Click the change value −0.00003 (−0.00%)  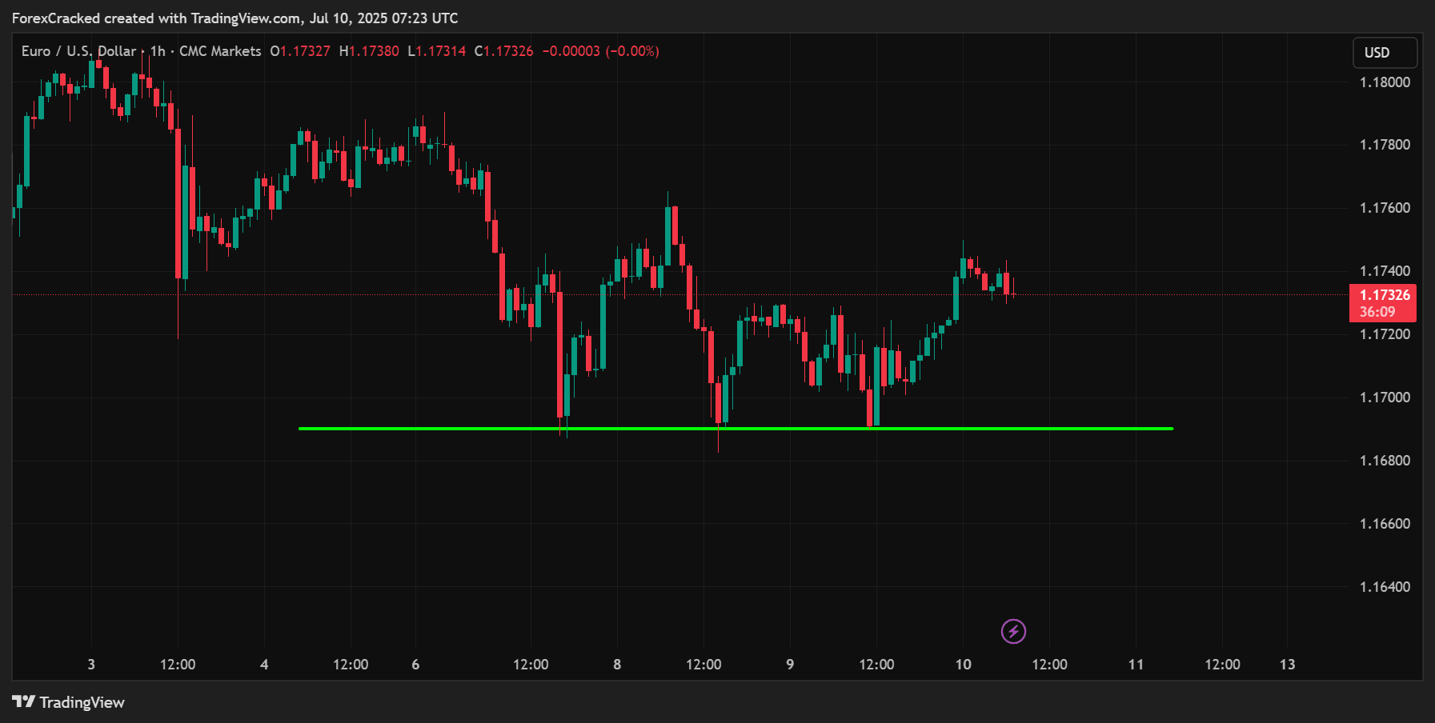[600, 51]
